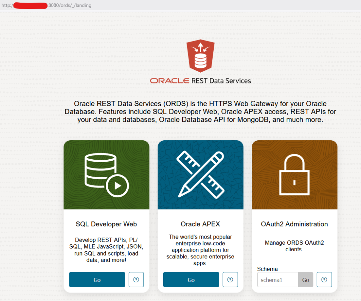Click the Oracle REST Data Services wordmark
361x301 pixels.
click(x=200, y=81)
